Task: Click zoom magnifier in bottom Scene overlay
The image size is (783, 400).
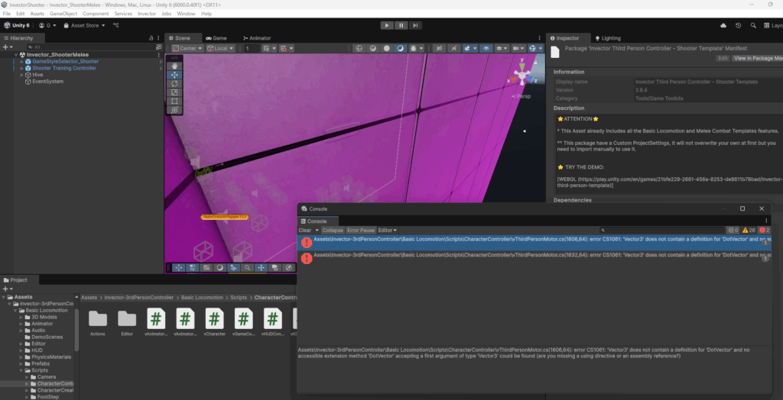Action: [x=247, y=268]
